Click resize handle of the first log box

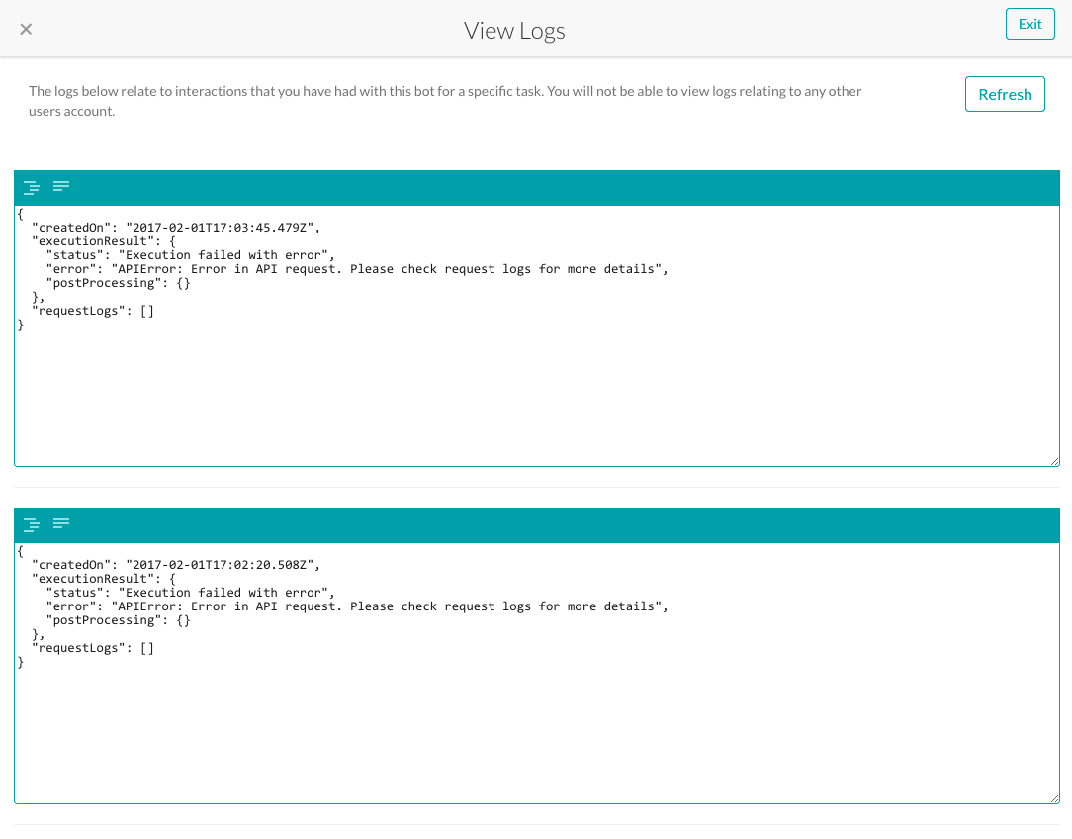[1054, 460]
